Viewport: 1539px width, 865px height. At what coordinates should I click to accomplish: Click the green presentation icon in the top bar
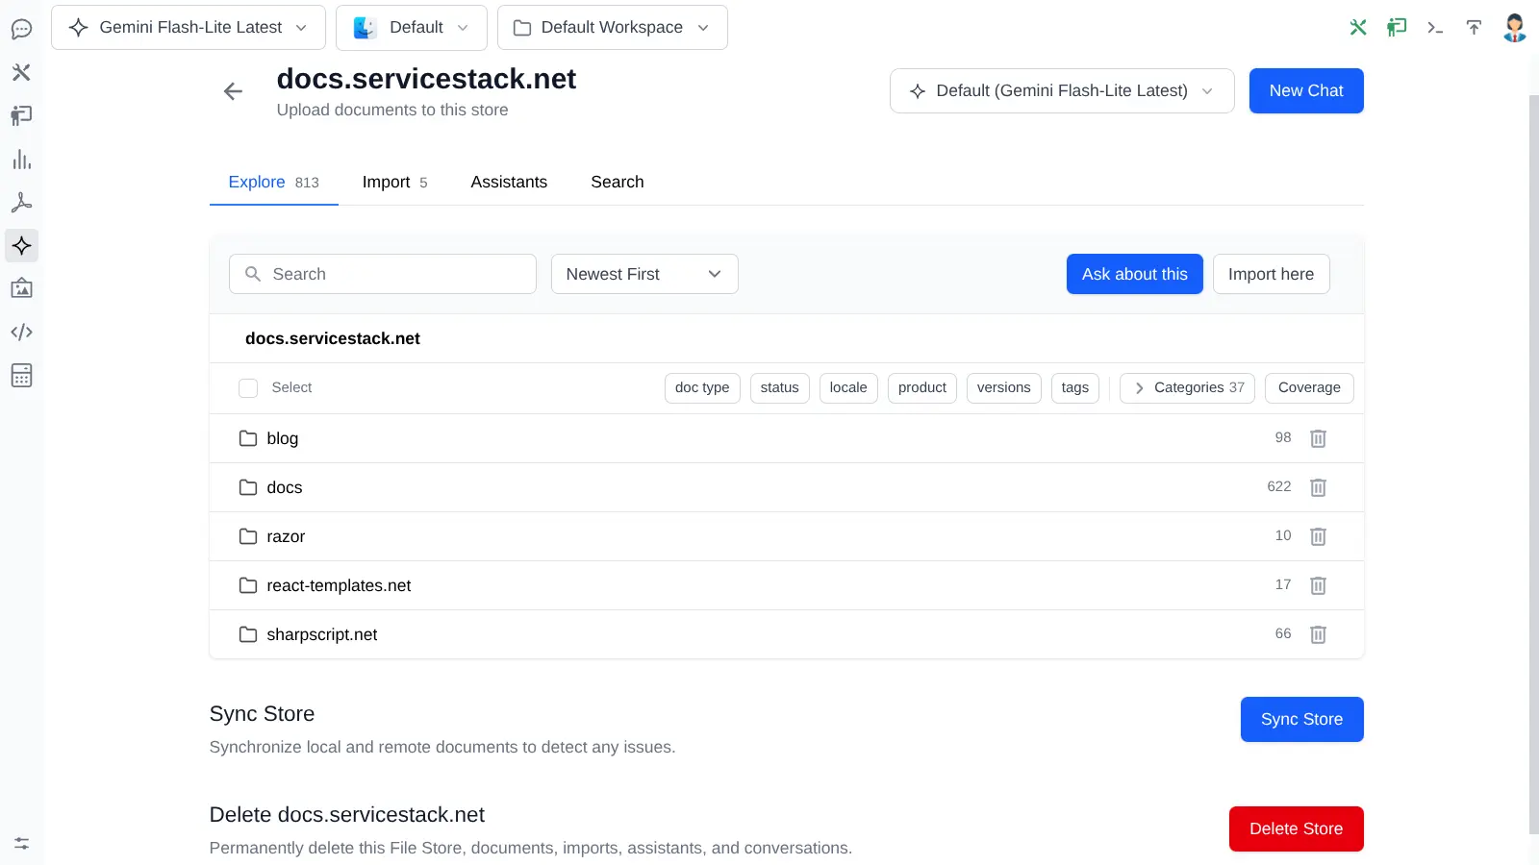(1397, 27)
